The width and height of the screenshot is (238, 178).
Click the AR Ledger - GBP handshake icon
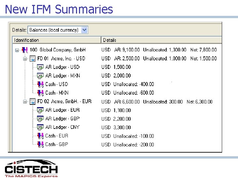(40, 119)
